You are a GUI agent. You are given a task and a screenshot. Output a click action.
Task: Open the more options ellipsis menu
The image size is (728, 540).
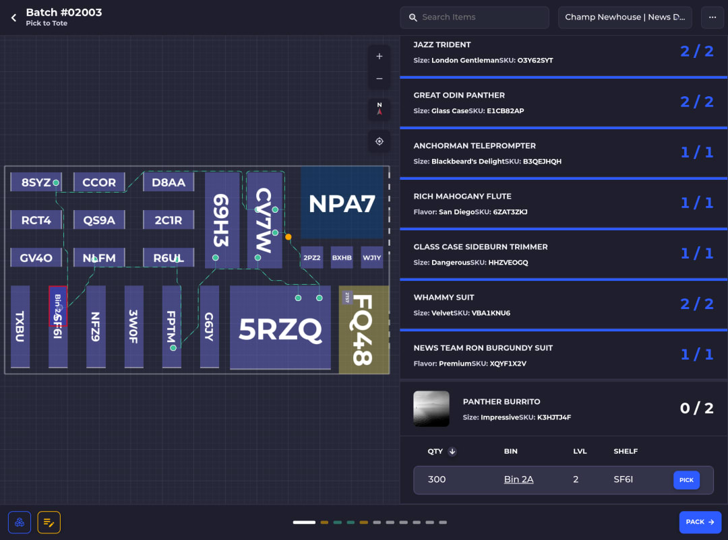712,18
